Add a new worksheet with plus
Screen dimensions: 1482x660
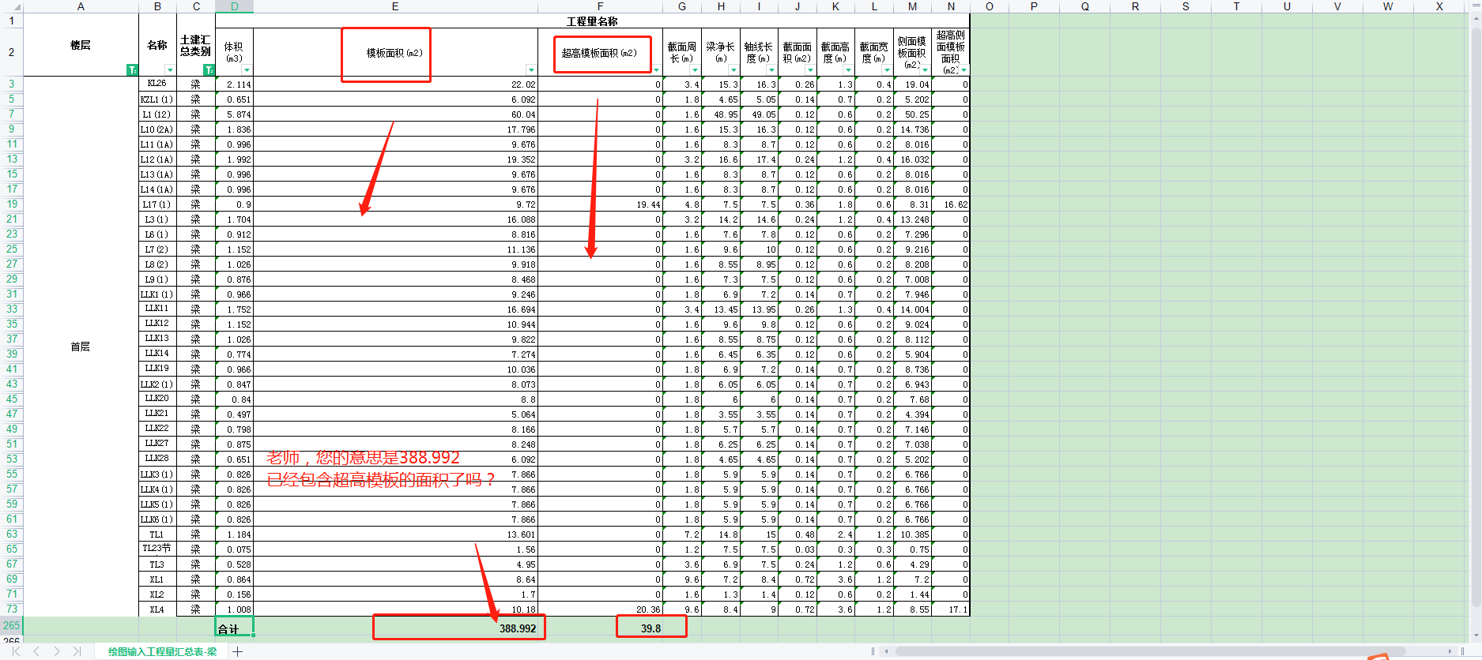(237, 651)
